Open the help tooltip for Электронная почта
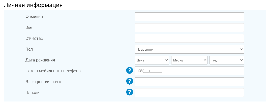 130,81
